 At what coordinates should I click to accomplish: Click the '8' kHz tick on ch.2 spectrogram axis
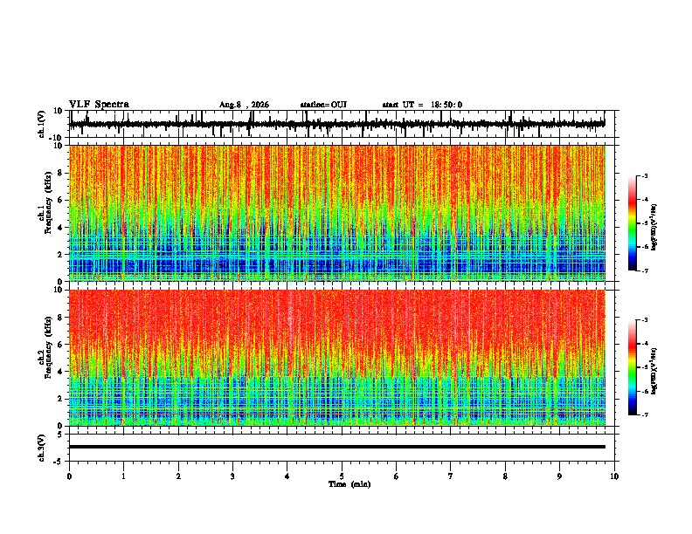click(61, 318)
